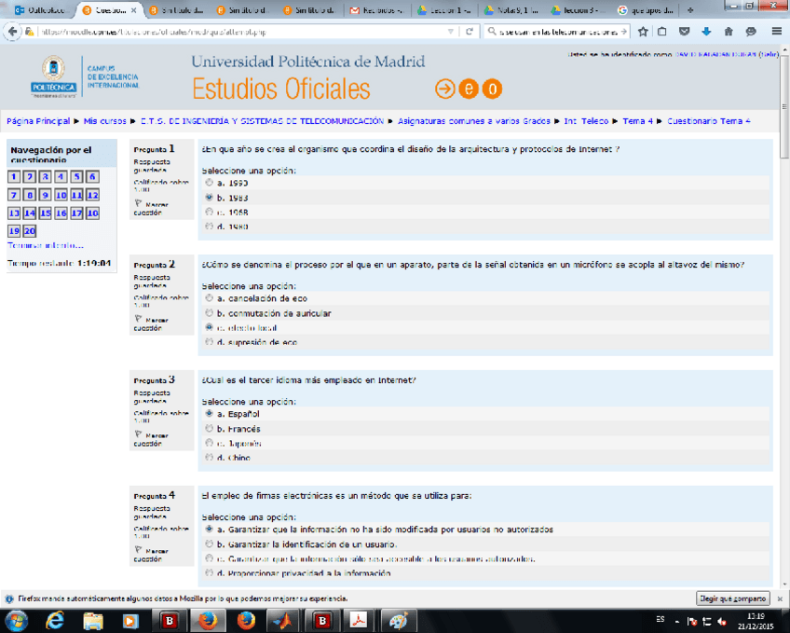The height and width of the screenshot is (633, 790).
Task: Click the orange 'e' circle icon
Action: click(x=468, y=89)
